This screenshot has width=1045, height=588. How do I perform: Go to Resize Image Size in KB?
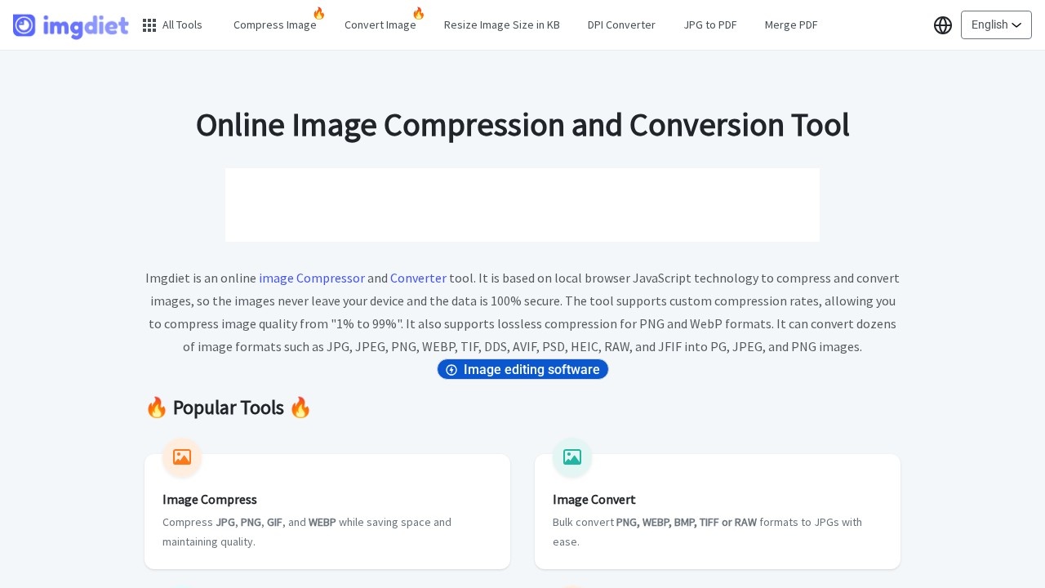pyautogui.click(x=501, y=25)
